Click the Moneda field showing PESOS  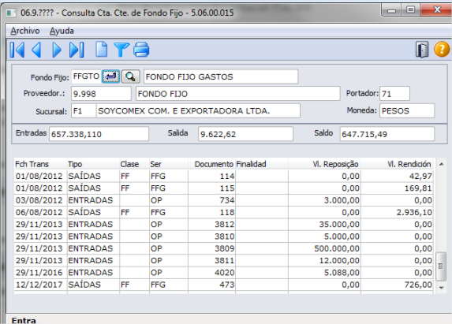(407, 110)
